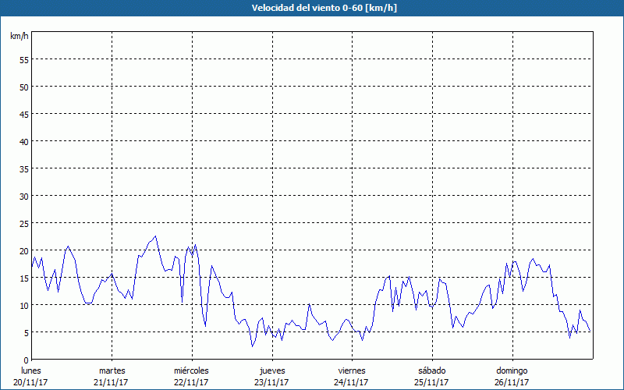Select the 'lunes 20/11/17' date label
This screenshot has width=624, height=390.
coord(31,376)
